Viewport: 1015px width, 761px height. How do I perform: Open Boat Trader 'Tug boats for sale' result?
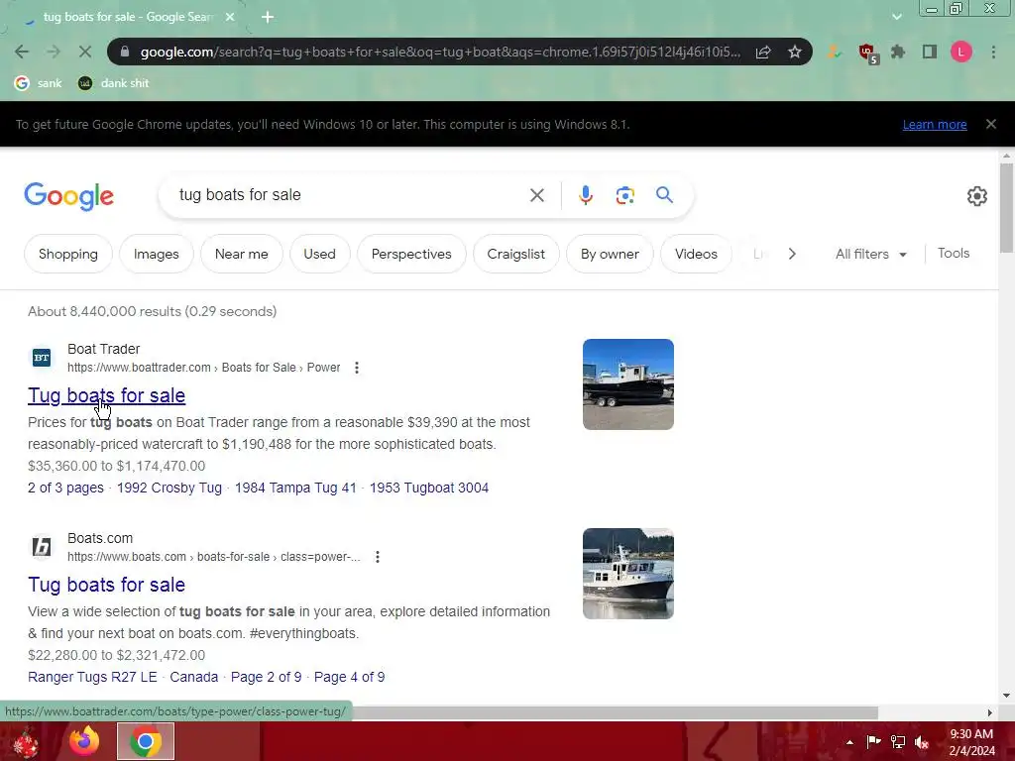107,395
